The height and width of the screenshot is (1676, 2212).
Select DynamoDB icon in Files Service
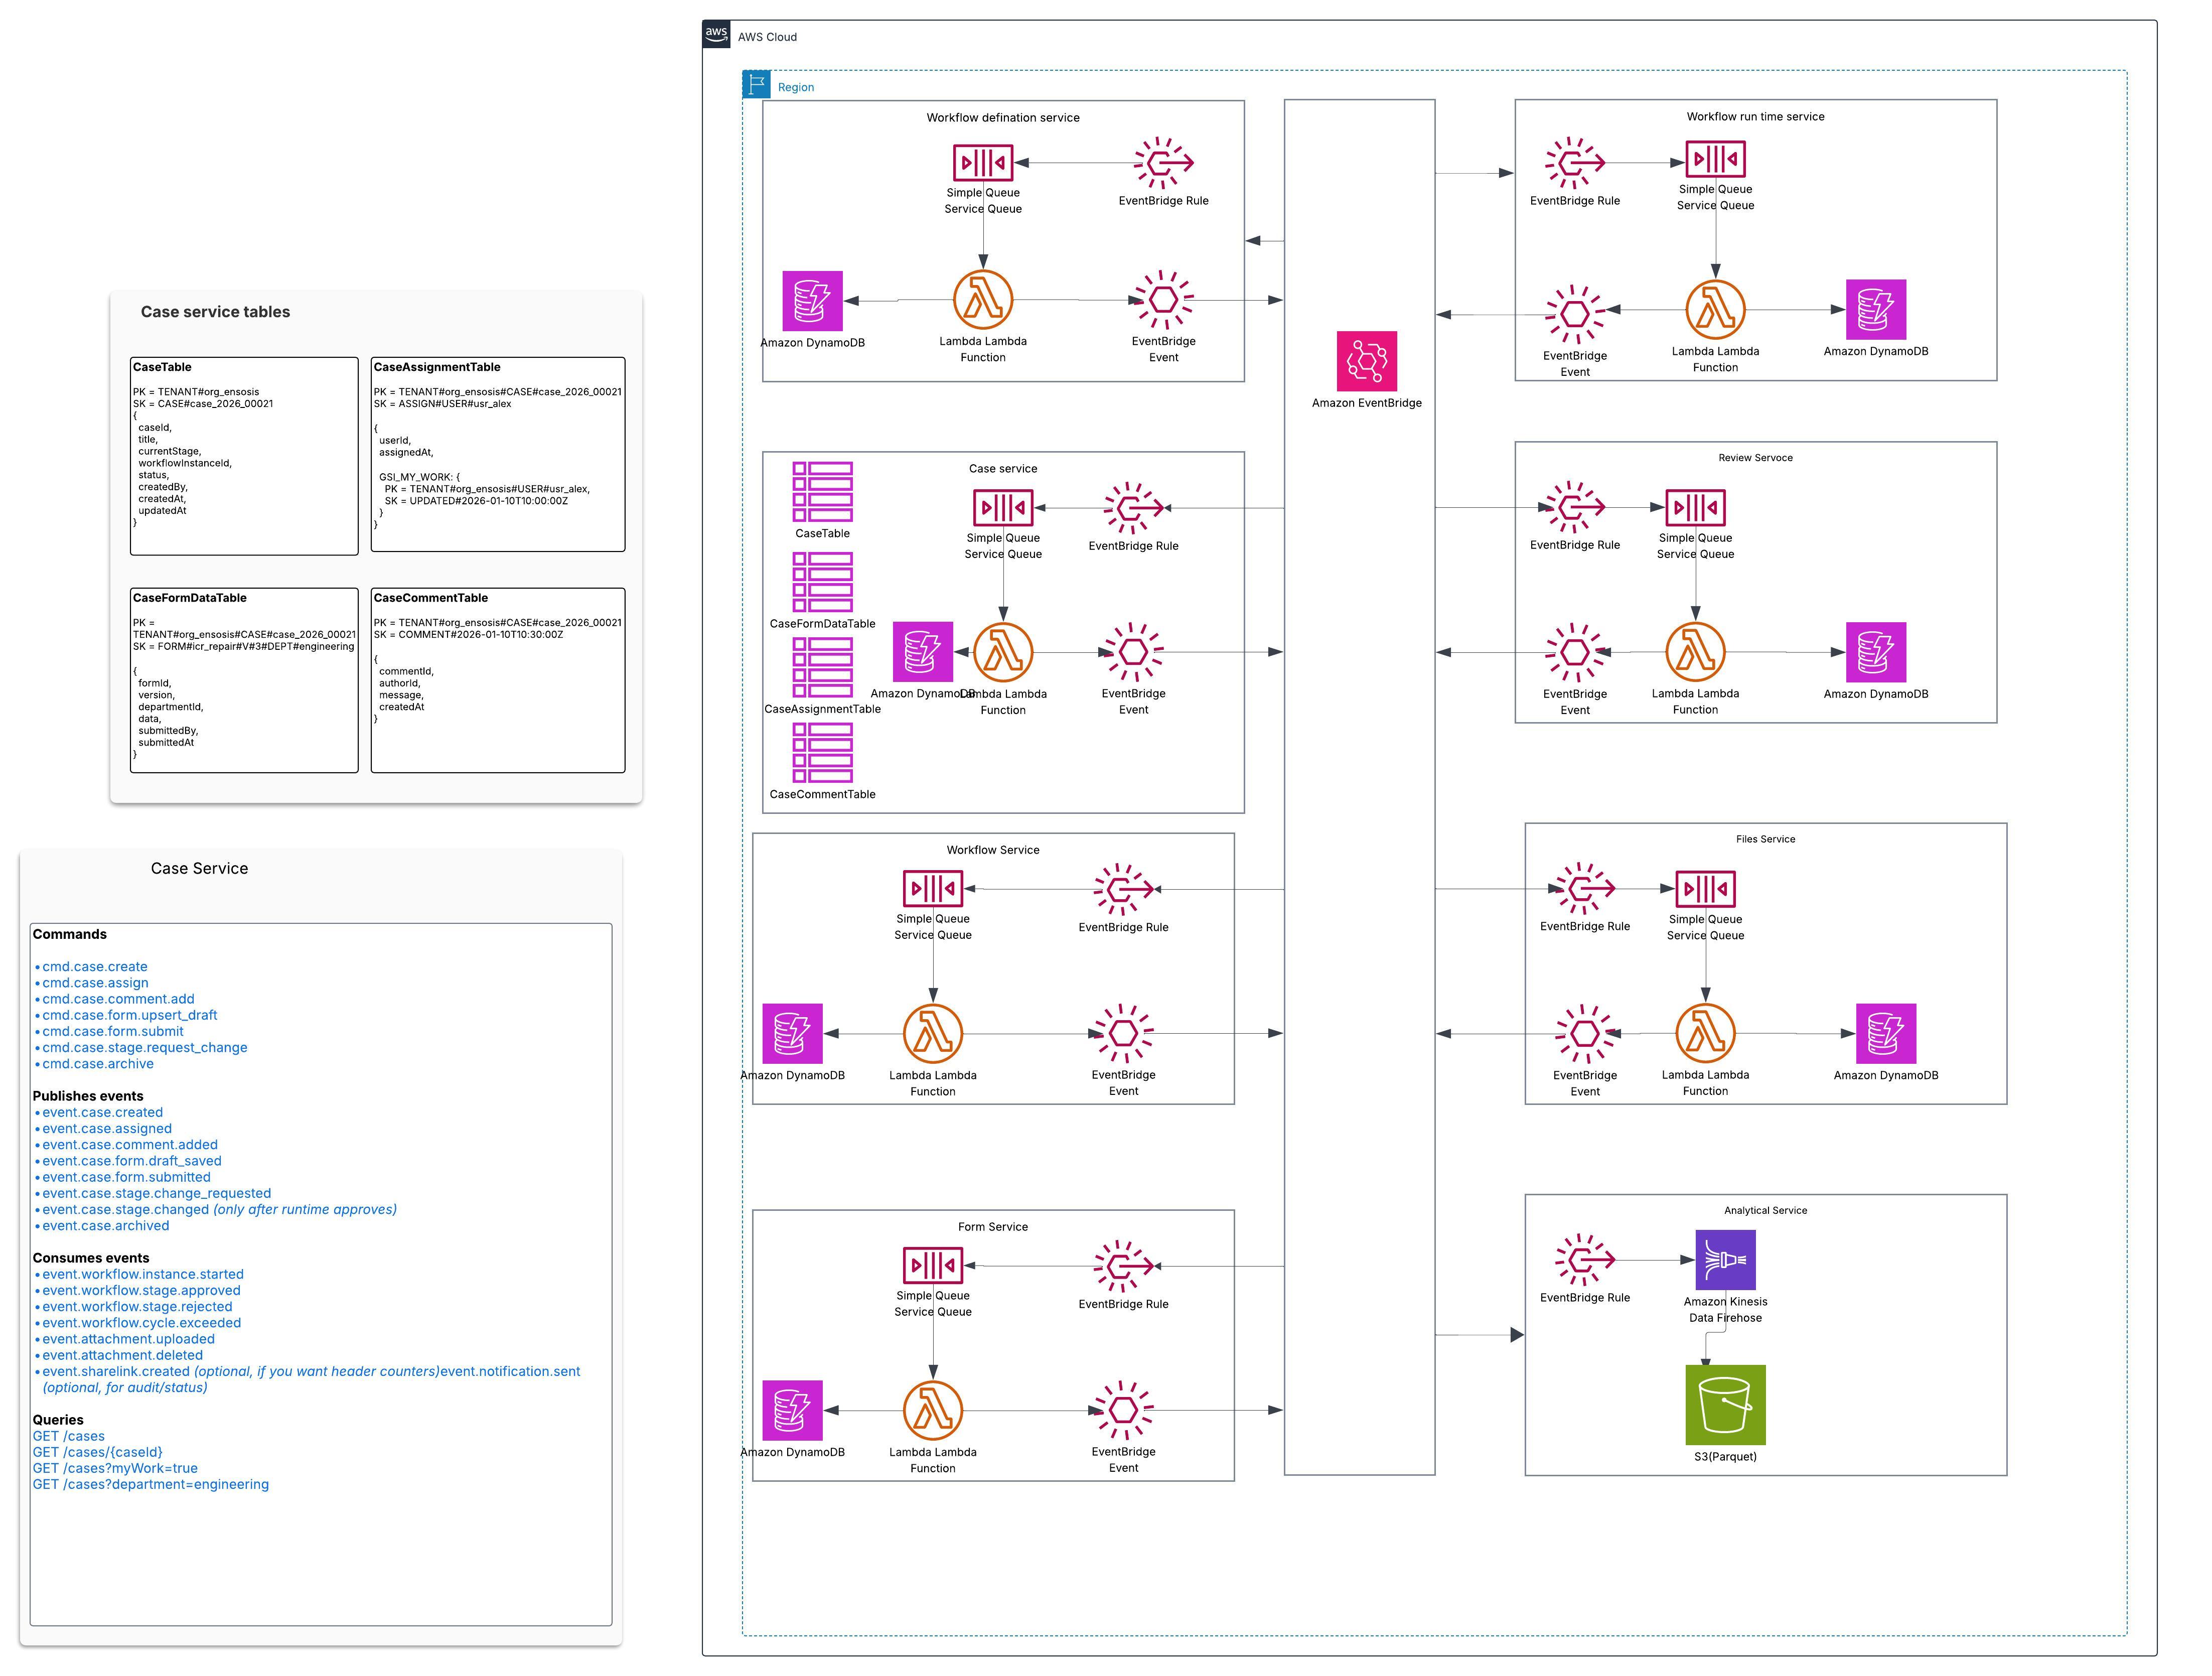(1885, 1033)
